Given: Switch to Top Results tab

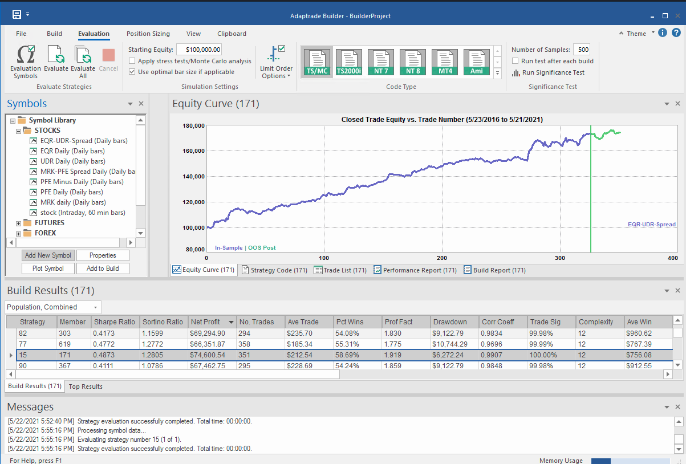Looking at the screenshot, I should pyautogui.click(x=86, y=386).
